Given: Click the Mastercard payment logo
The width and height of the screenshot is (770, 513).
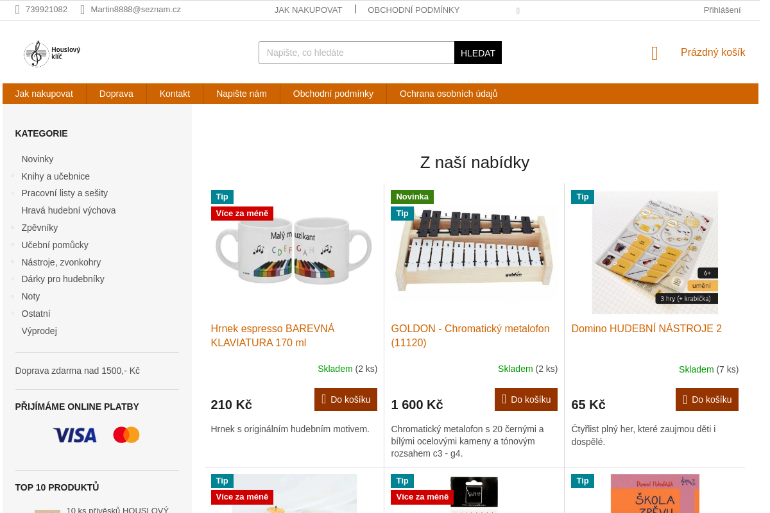Looking at the screenshot, I should tap(126, 435).
